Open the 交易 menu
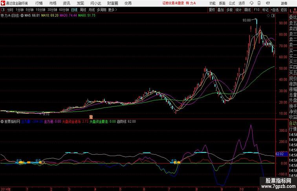This screenshot has height=191, width=297. point(128,3)
